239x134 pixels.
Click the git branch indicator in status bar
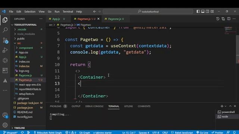pyautogui.click(x=10, y=133)
